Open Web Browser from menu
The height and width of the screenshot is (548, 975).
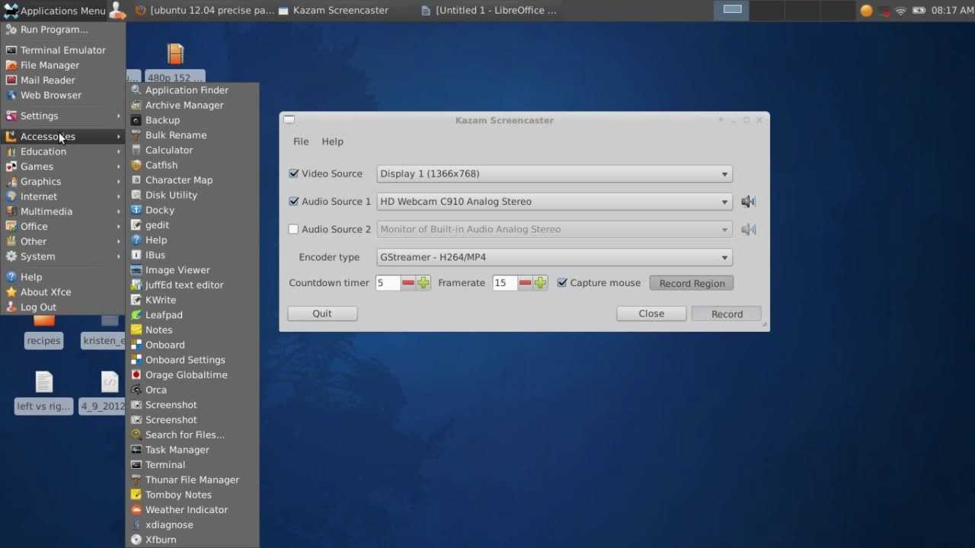(x=63, y=95)
